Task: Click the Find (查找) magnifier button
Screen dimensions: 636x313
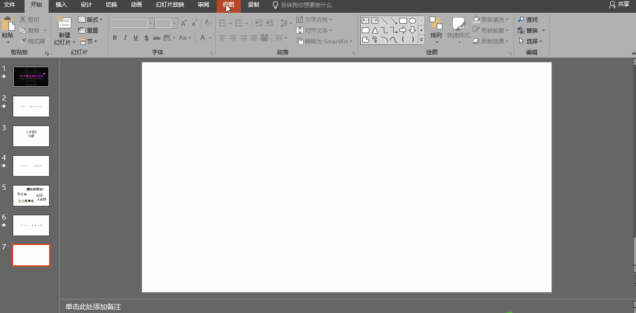Action: (528, 19)
